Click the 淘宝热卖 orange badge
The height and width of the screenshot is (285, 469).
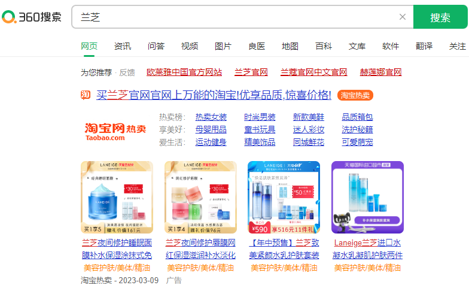355,95
